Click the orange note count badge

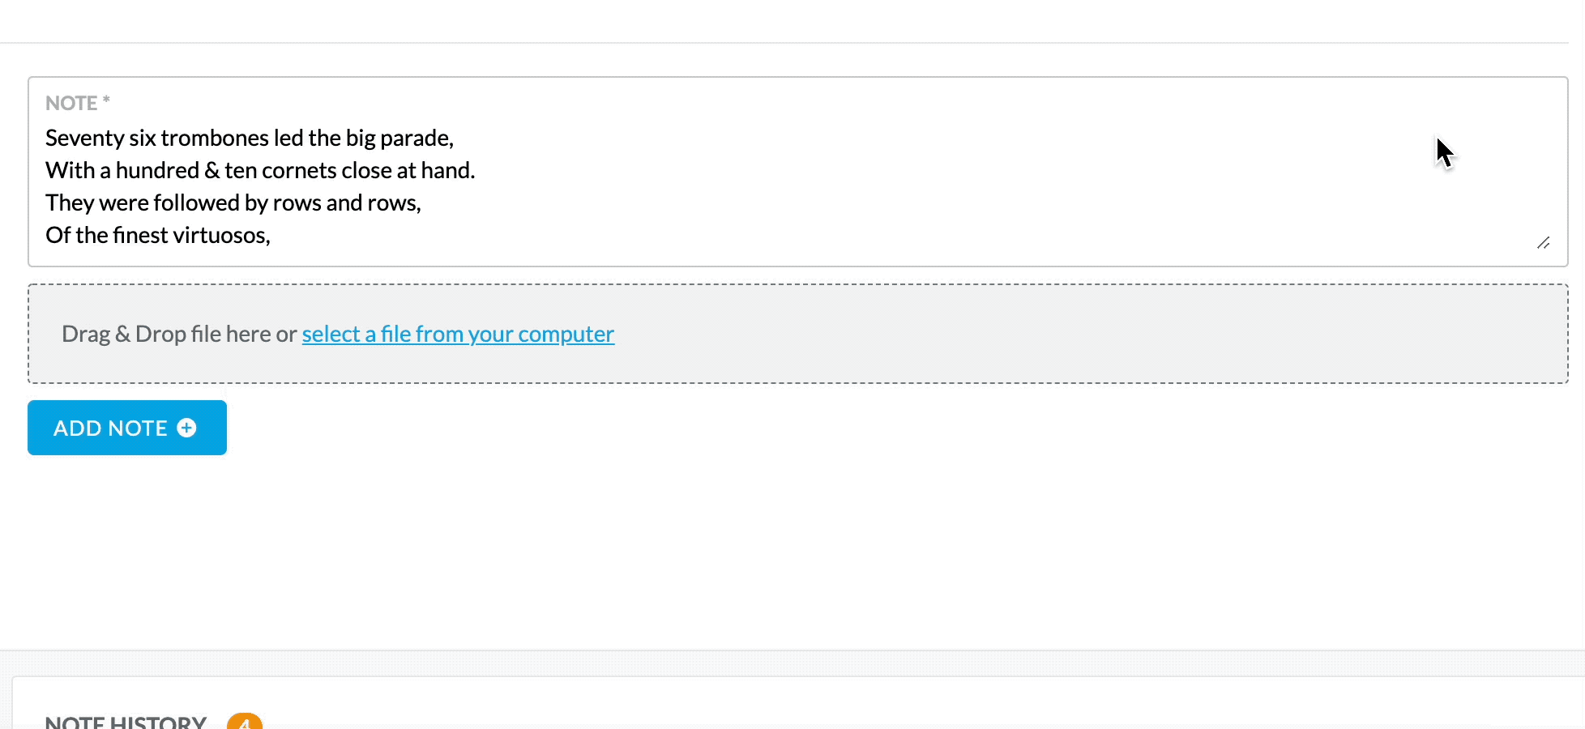click(x=245, y=721)
